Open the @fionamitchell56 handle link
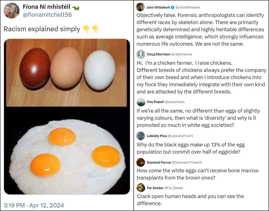This screenshot has height=211, width=269. point(47,15)
